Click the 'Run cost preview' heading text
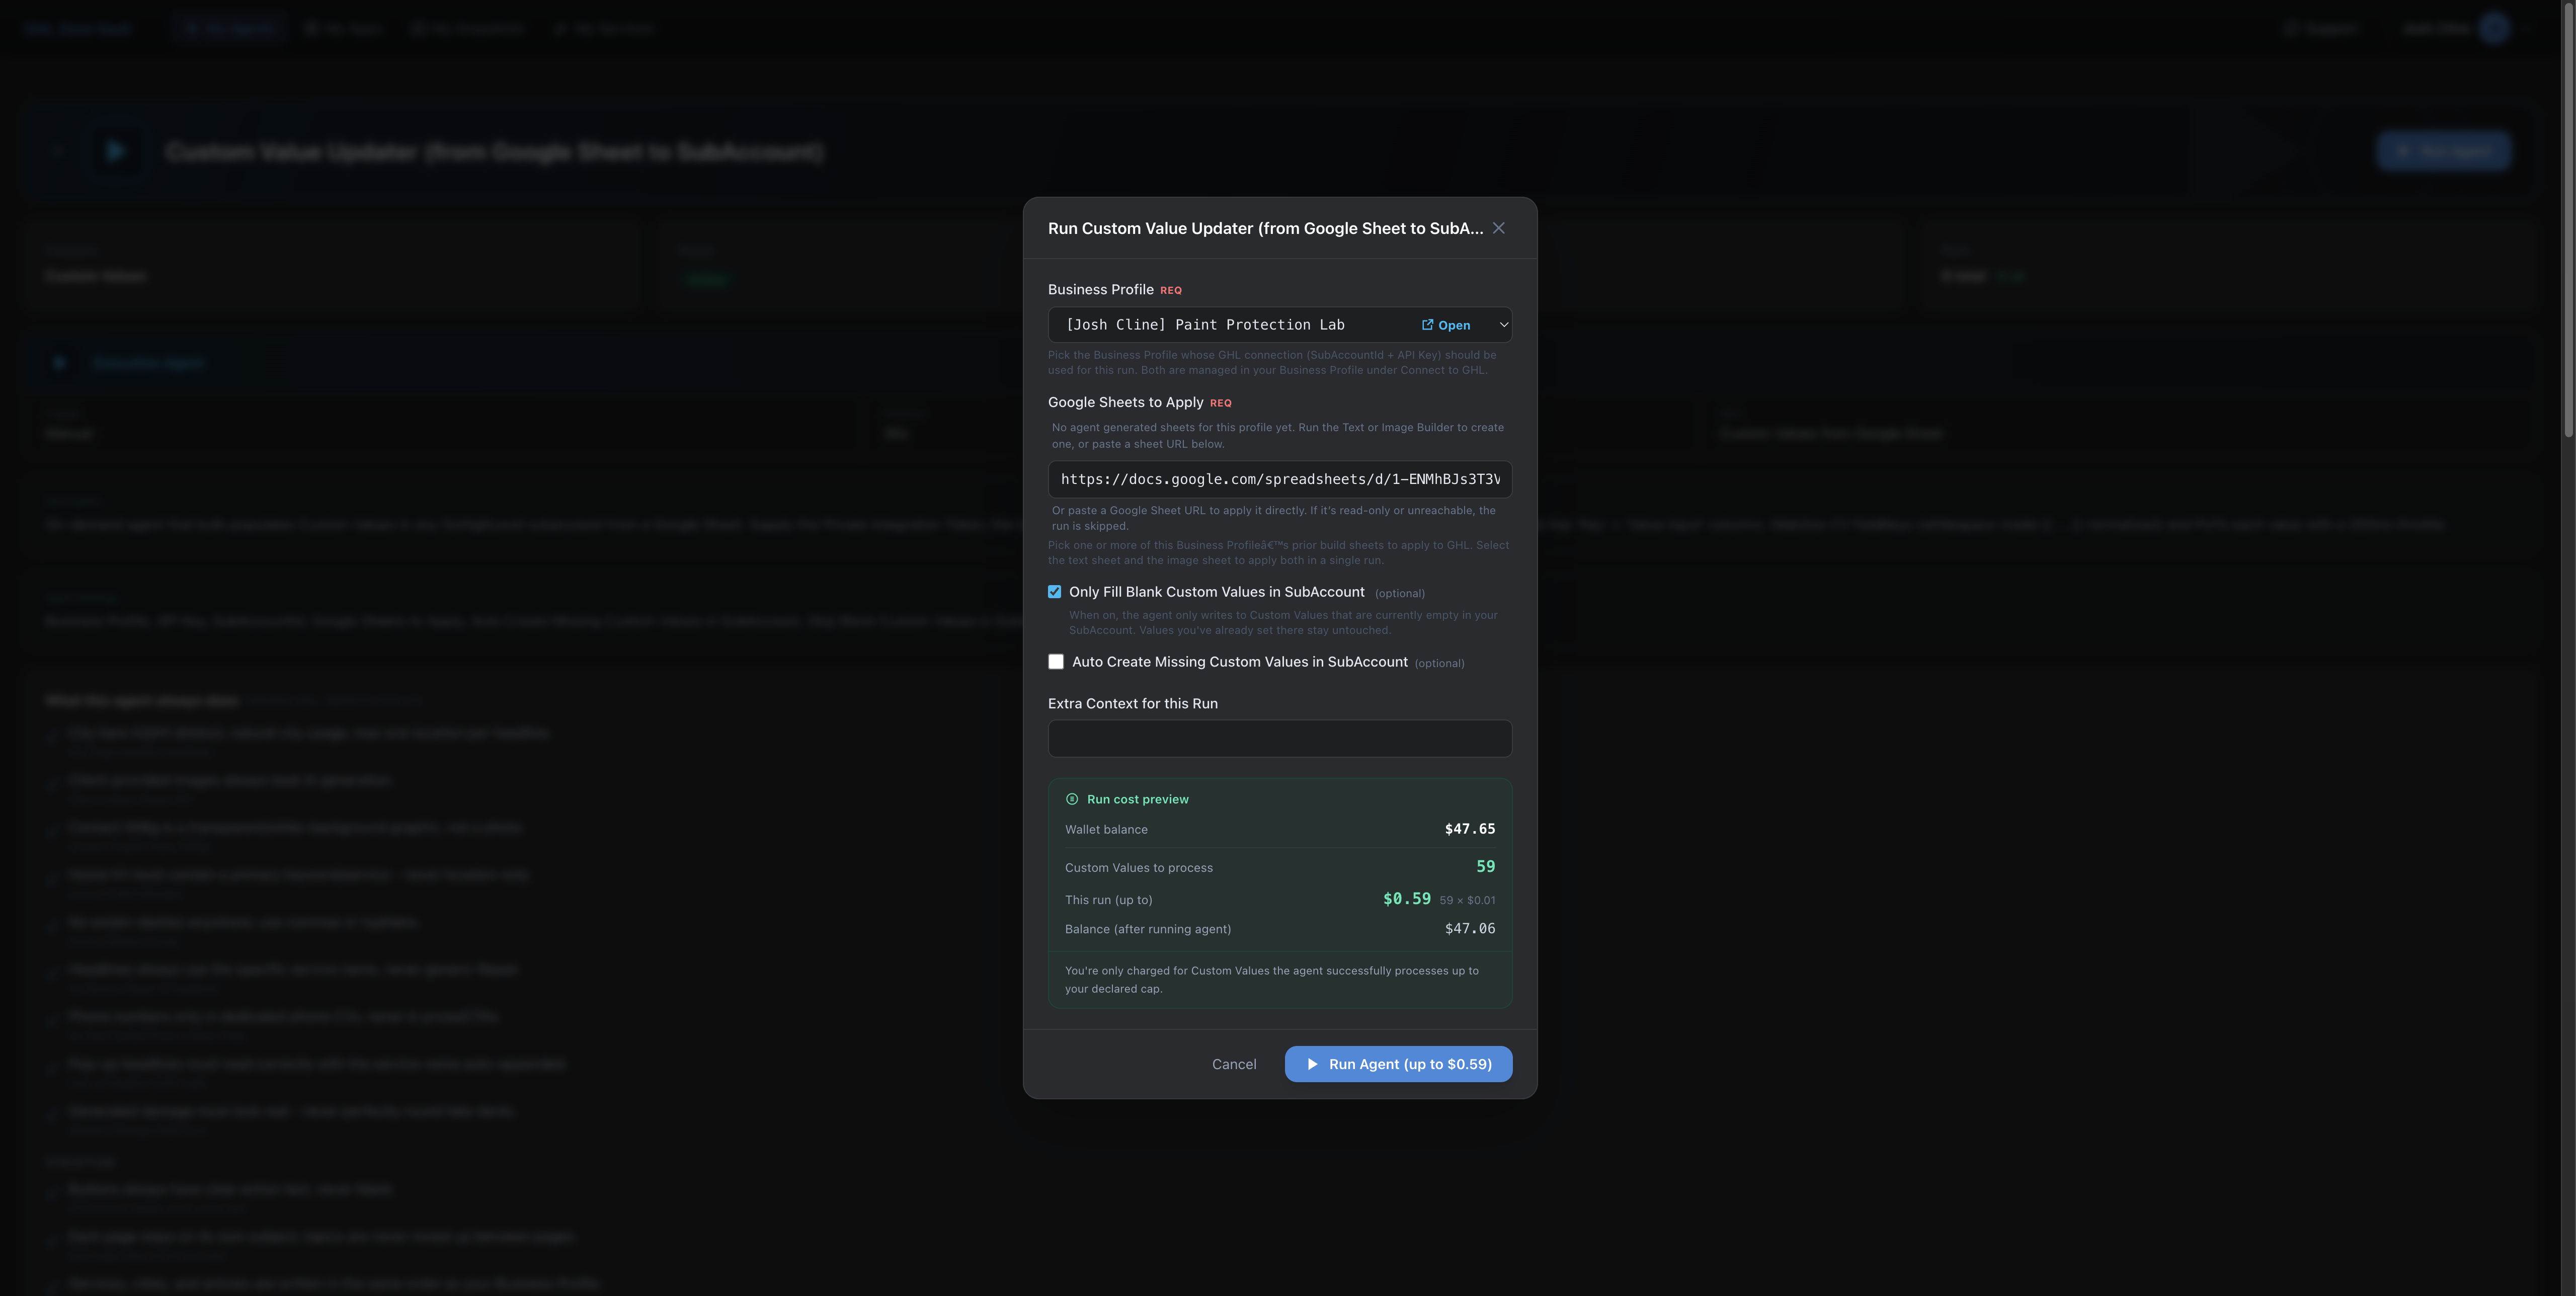 tap(1138, 799)
